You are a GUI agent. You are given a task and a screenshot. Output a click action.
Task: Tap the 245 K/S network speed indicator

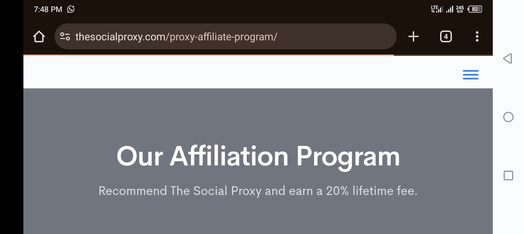point(460,9)
